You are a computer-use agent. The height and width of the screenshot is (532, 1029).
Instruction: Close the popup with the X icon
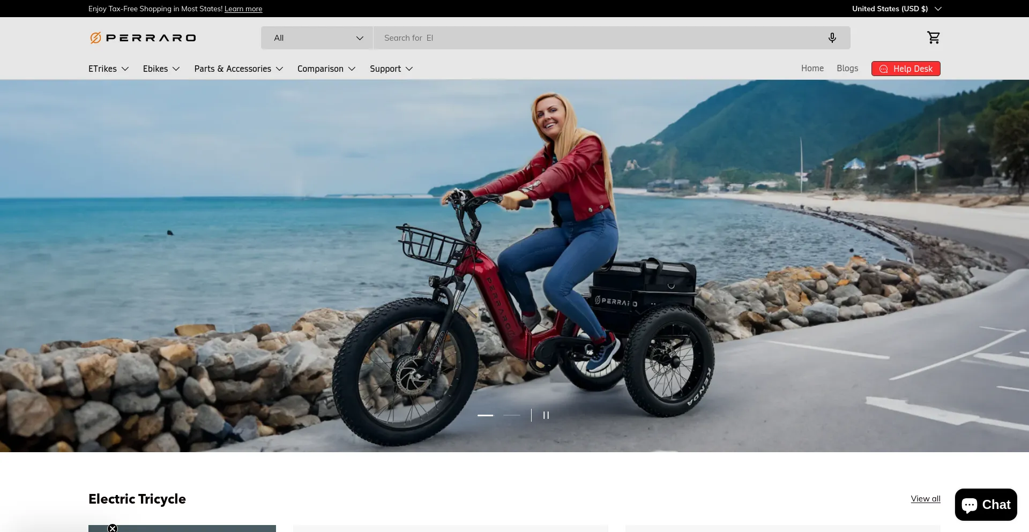113,528
